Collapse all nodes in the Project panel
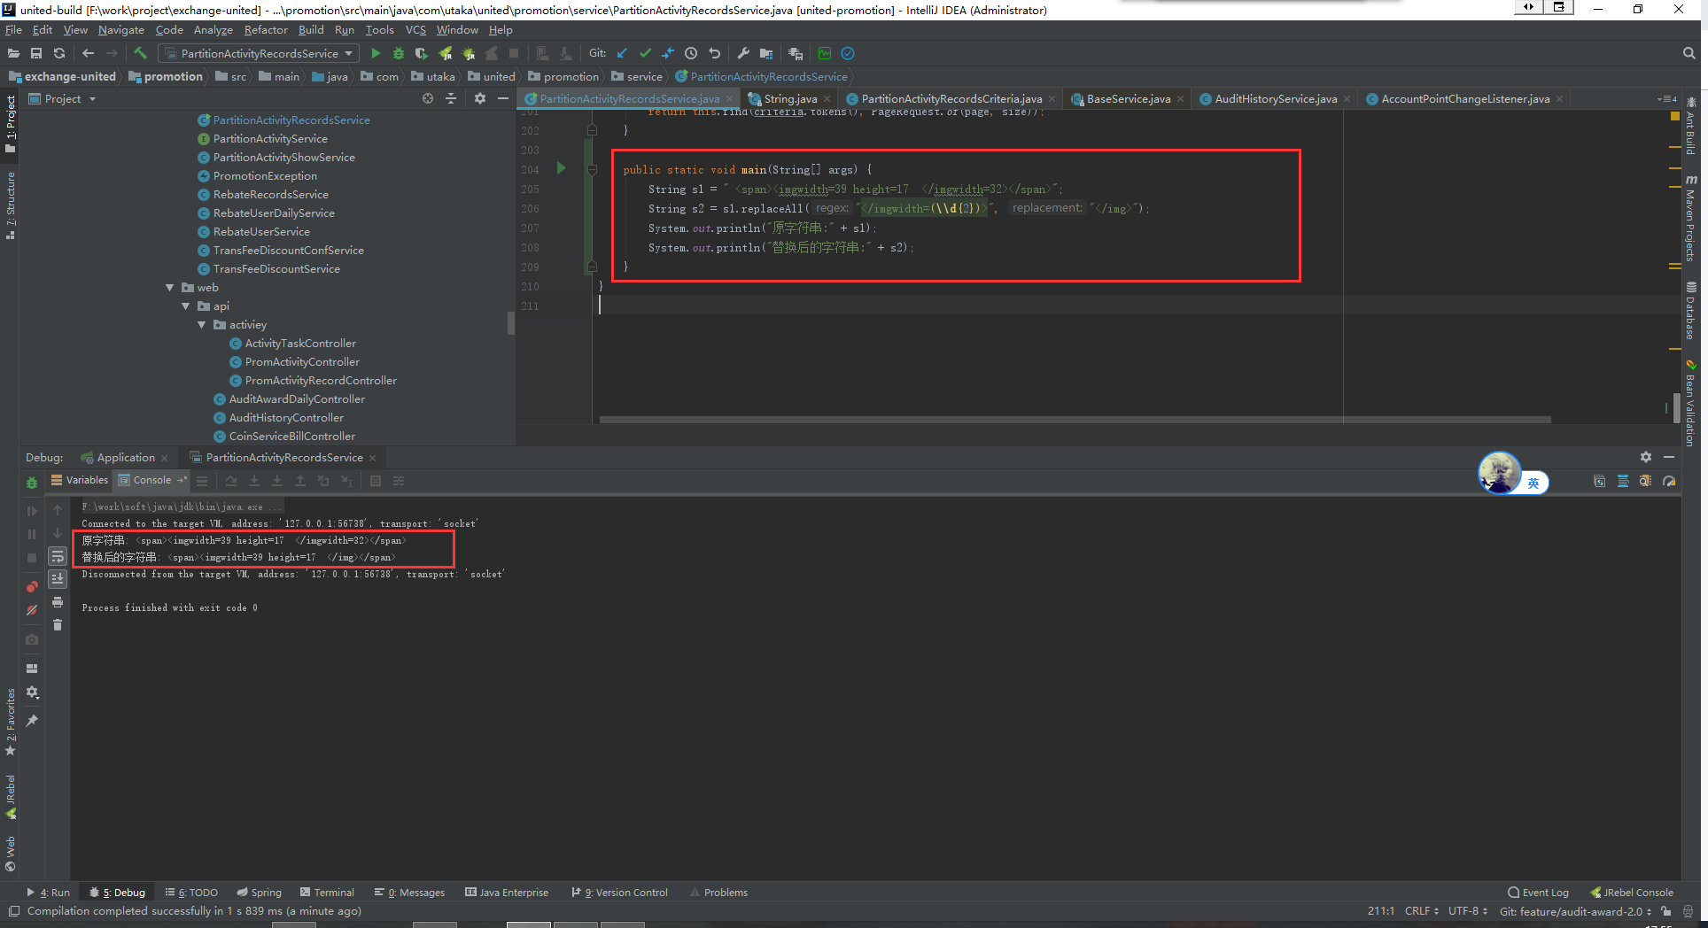Screen dimensions: 1708x928 coord(451,98)
